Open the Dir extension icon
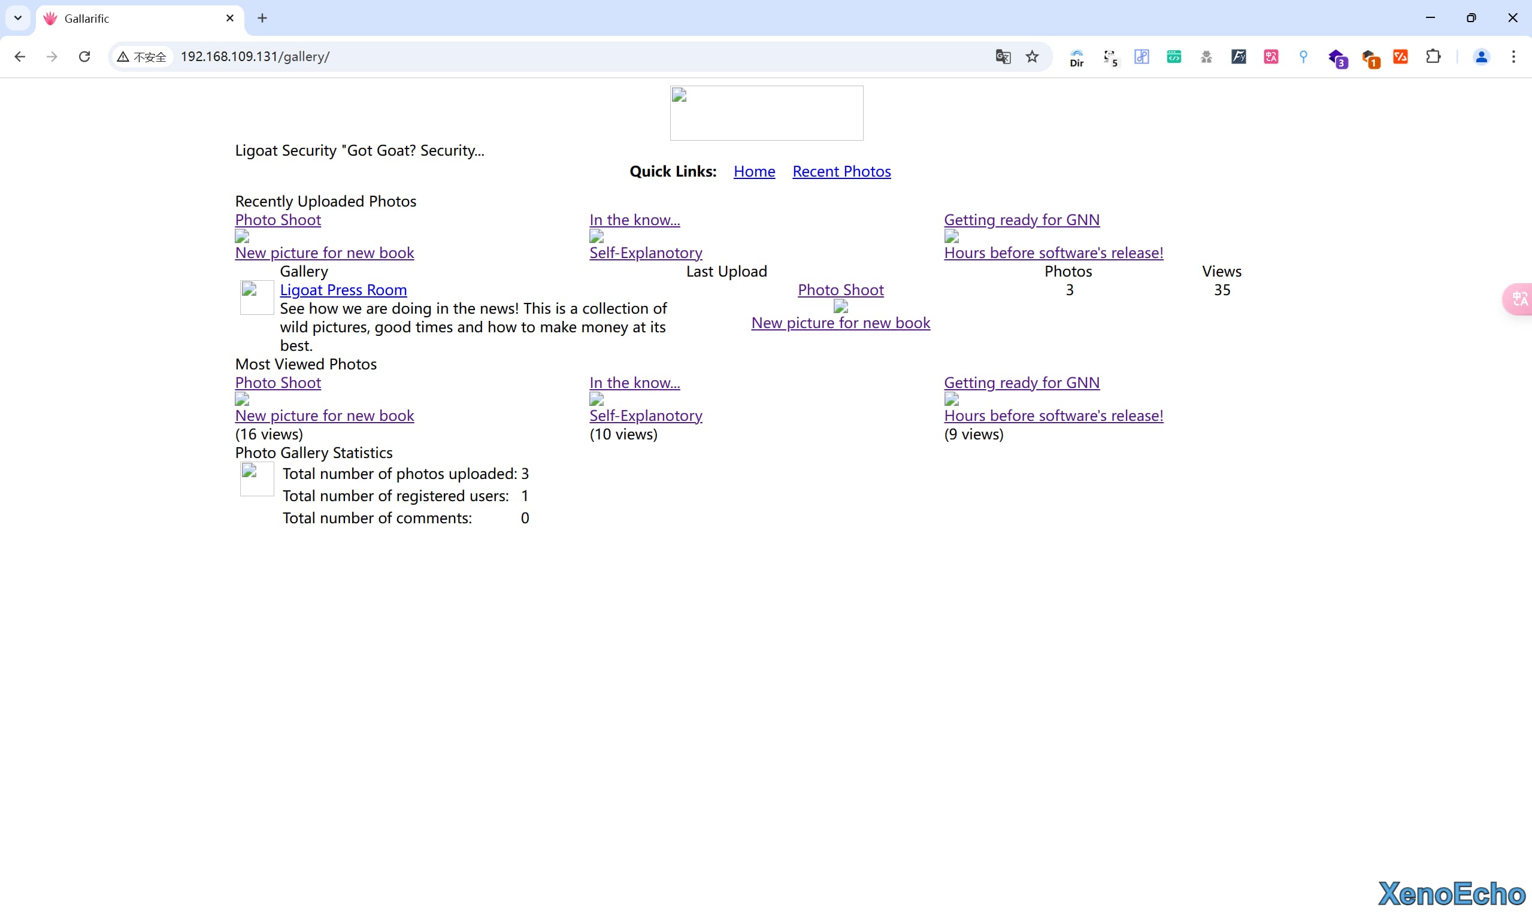The width and height of the screenshot is (1532, 913). pos(1077,57)
